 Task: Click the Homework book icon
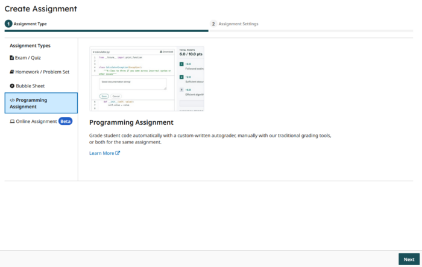tap(12, 72)
